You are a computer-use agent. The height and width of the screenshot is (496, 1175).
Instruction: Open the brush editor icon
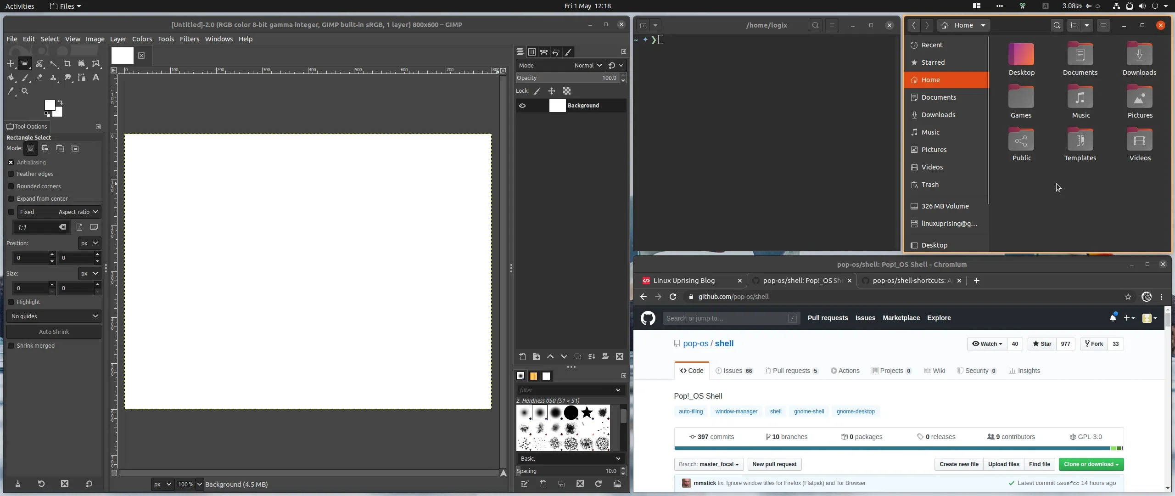[525, 484]
